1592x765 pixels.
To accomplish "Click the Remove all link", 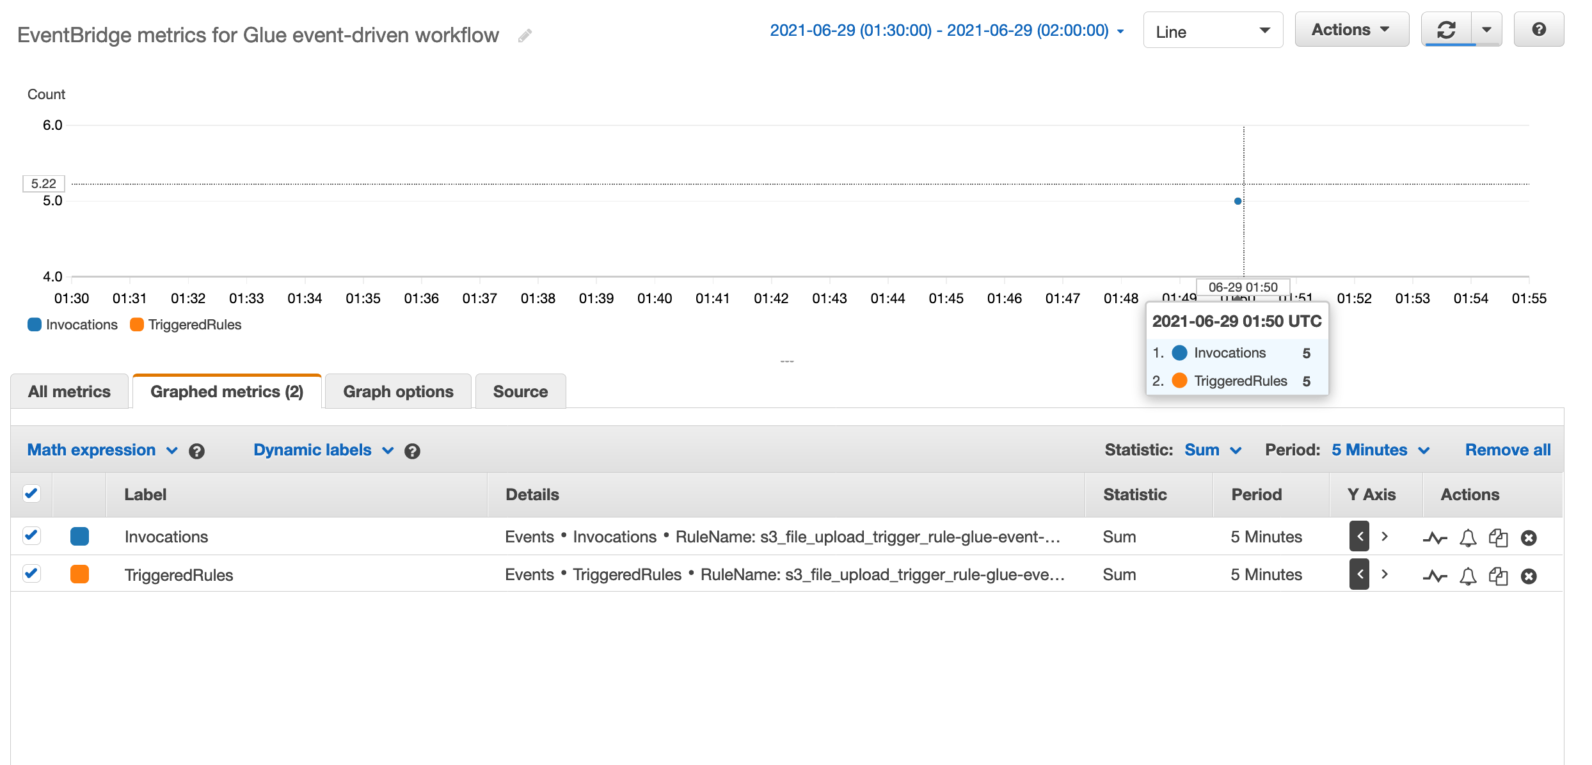I will [1508, 450].
